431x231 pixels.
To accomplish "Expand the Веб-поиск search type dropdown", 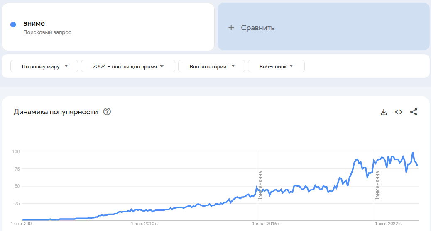I will (x=276, y=66).
